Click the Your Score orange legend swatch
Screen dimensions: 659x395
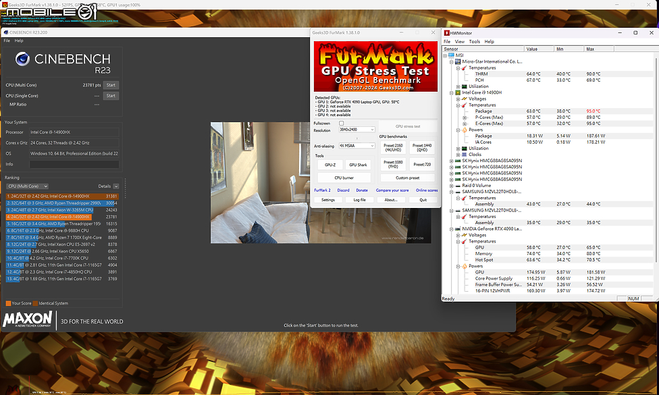pyautogui.click(x=8, y=303)
